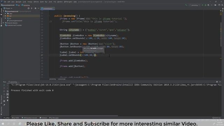Image resolution: width=224 pixels, height=126 pixels.
Task: Run with coverage icon in top toolbar
Action: pyautogui.click(x=209, y=5)
